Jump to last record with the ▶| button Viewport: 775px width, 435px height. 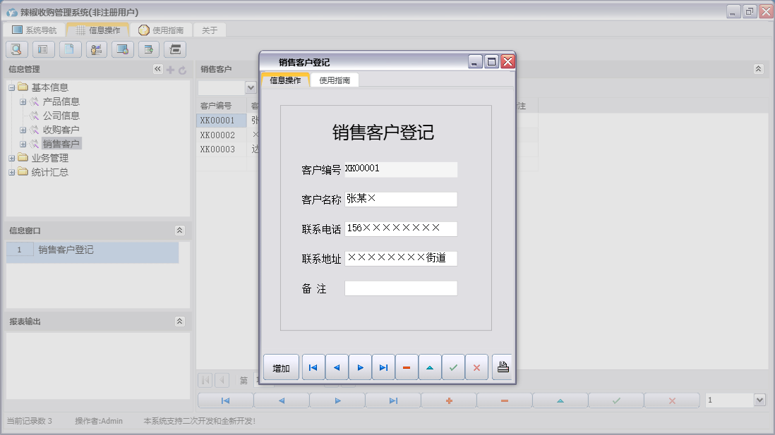coord(383,367)
